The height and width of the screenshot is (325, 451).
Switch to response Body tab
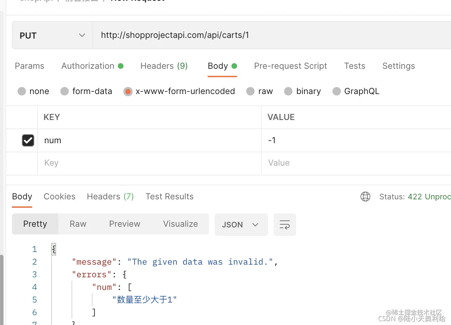[x=22, y=197]
